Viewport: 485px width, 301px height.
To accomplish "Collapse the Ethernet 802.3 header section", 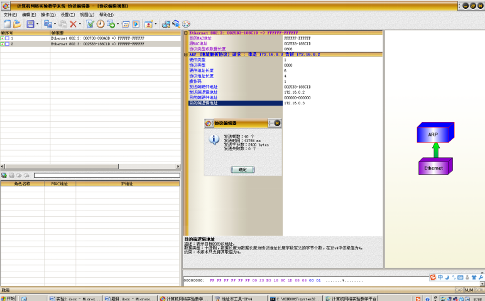I will pos(186,33).
